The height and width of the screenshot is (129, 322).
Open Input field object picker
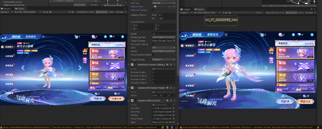pos(174,122)
